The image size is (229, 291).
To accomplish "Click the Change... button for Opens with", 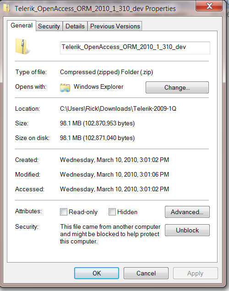I will tap(177, 87).
